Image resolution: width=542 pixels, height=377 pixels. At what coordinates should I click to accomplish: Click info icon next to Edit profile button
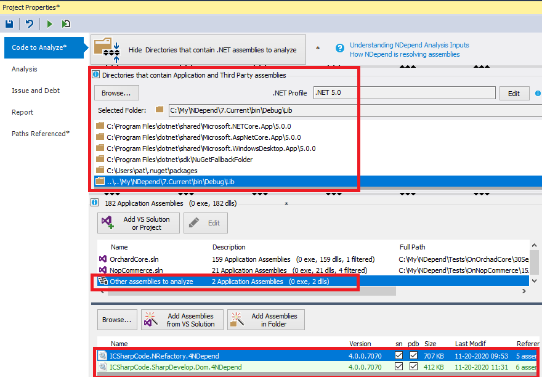[x=538, y=93]
